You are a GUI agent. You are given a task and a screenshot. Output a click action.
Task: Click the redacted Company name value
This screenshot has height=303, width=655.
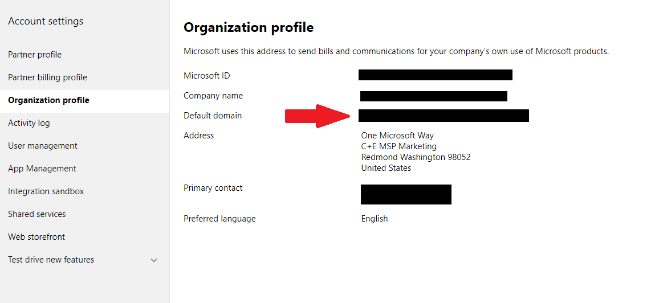point(434,96)
